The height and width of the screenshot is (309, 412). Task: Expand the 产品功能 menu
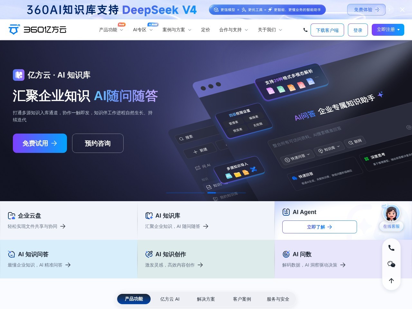click(111, 30)
